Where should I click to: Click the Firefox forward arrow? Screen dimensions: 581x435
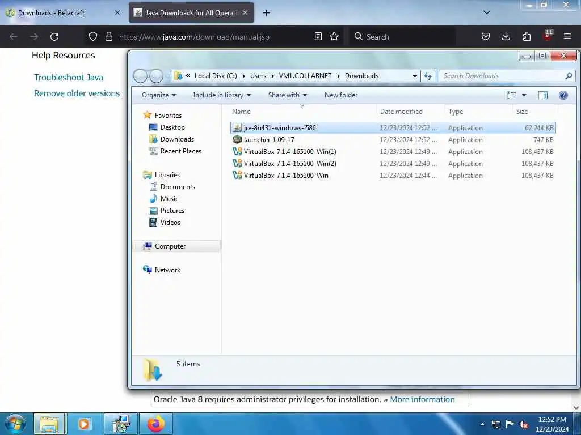click(34, 37)
